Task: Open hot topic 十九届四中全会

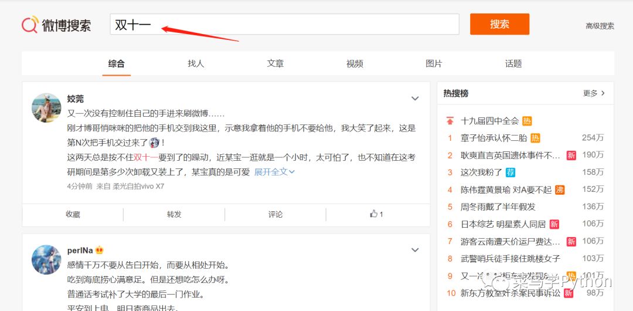Action: pos(489,120)
